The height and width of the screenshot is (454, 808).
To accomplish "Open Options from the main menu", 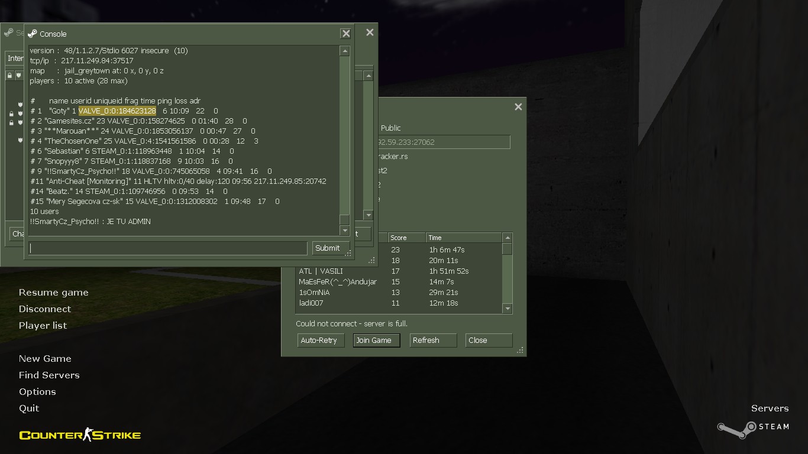I will [x=37, y=392].
